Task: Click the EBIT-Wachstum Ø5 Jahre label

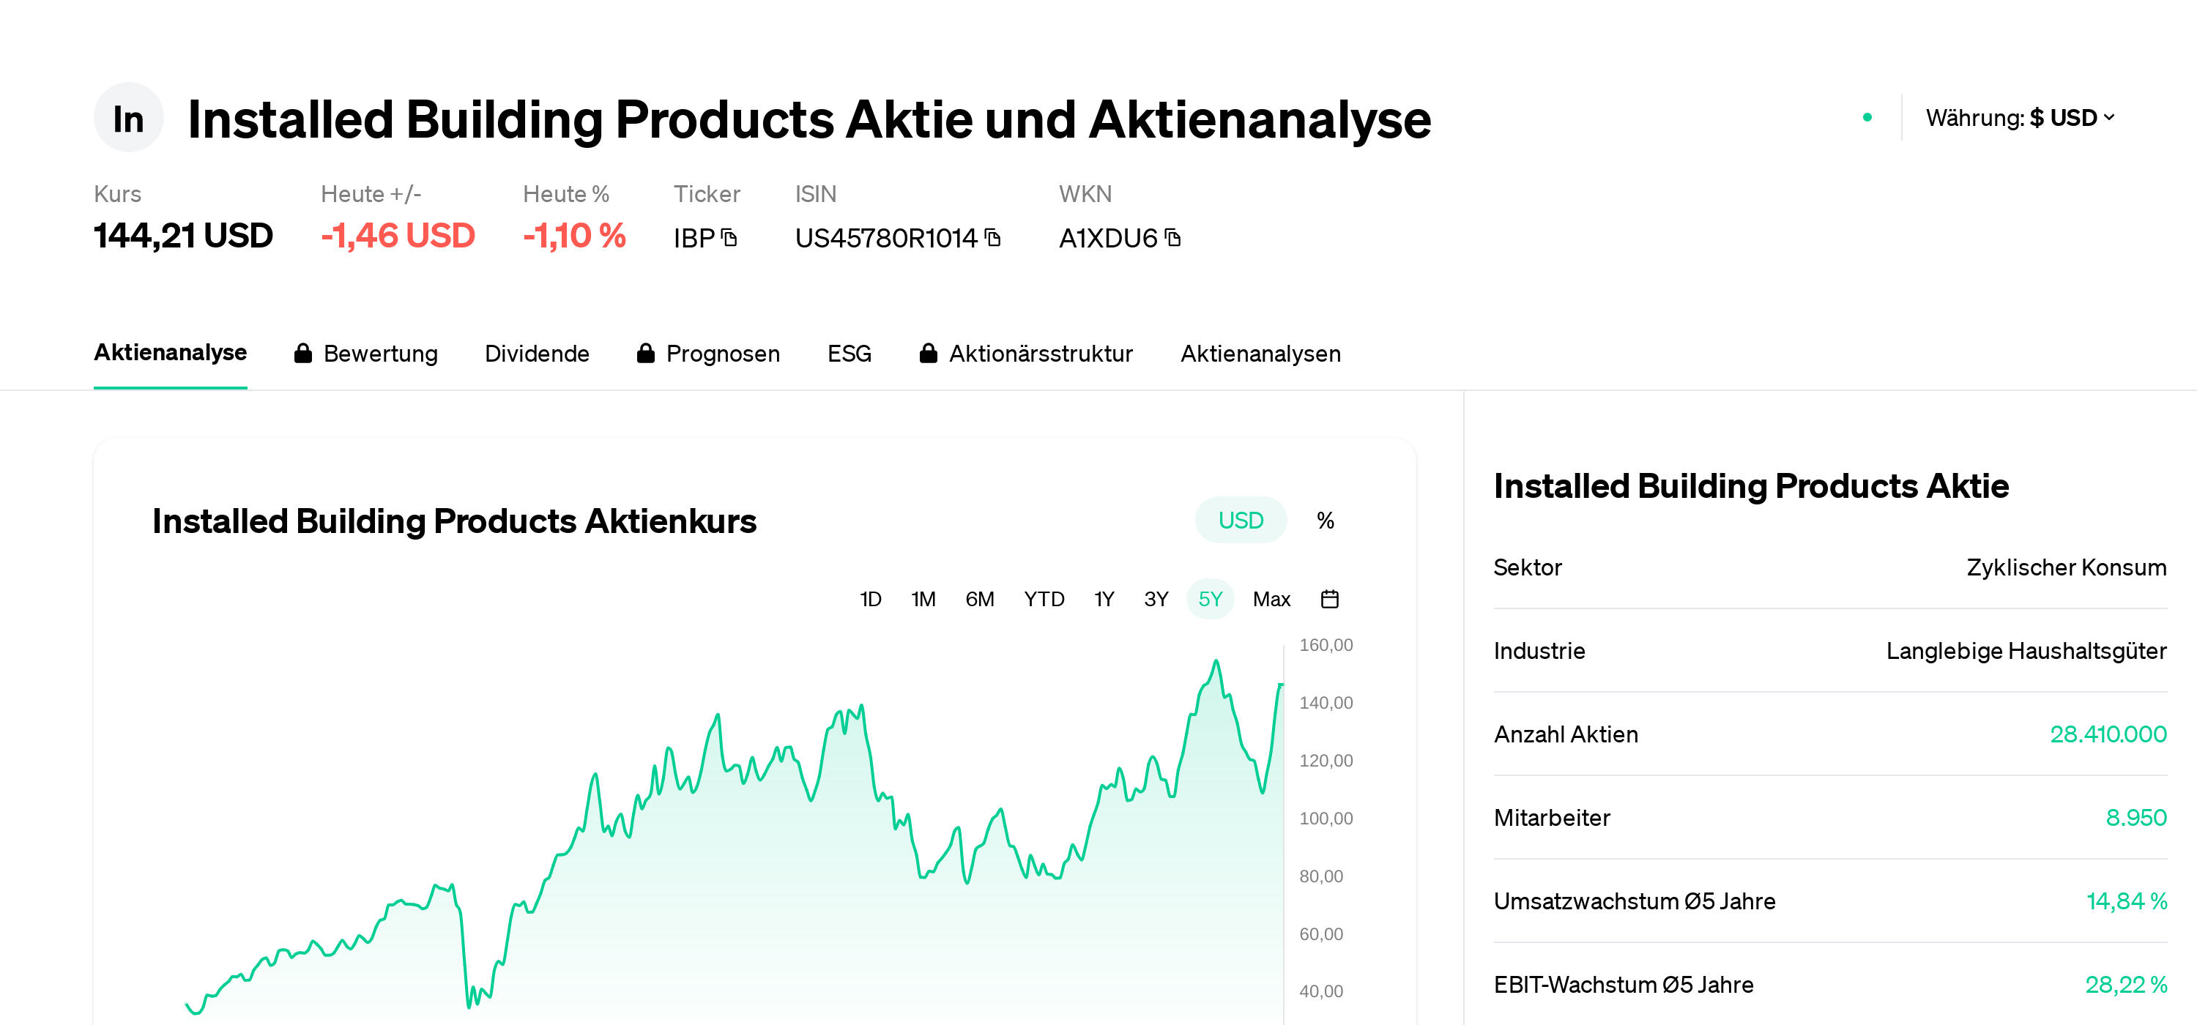Action: [x=1623, y=985]
